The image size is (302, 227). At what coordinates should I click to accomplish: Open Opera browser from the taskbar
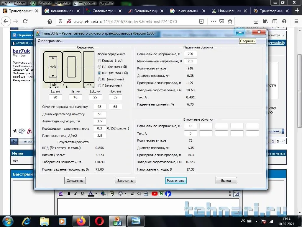point(99,221)
